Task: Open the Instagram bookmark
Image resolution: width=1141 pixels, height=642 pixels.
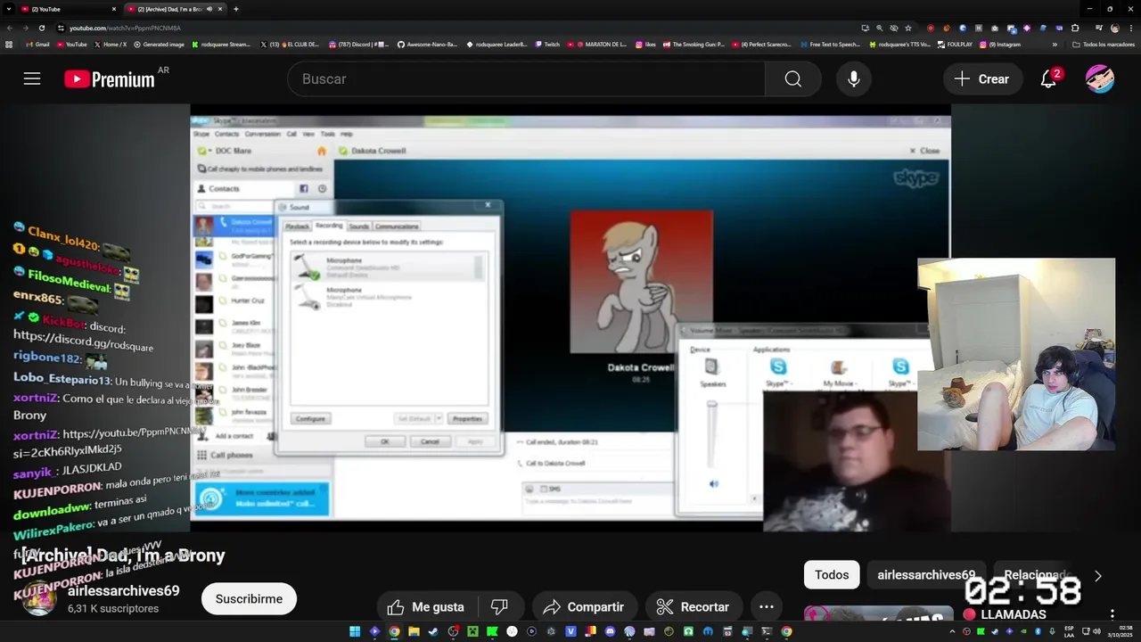Action: (x=1001, y=44)
